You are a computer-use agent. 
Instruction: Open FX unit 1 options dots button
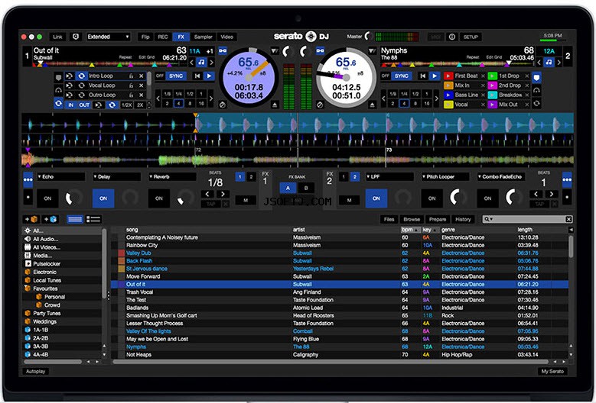point(28,179)
